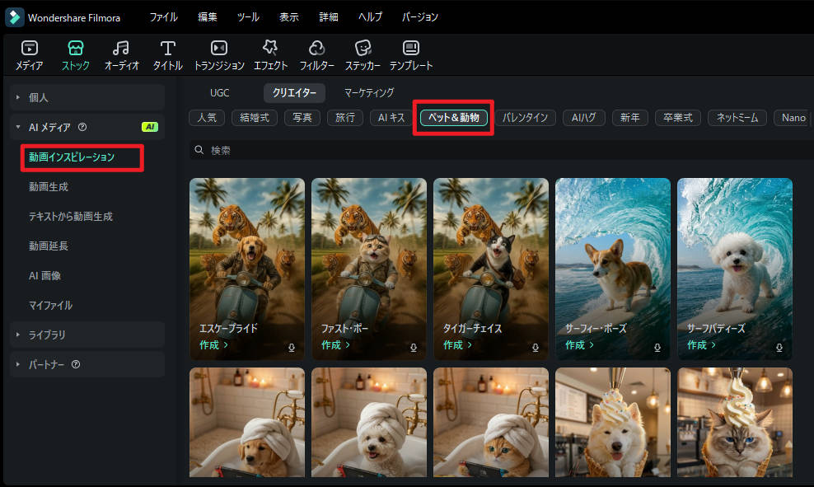Viewport: 814px width, 487px height.
Task: Click the help icon beside AI メディア
Action: point(82,127)
